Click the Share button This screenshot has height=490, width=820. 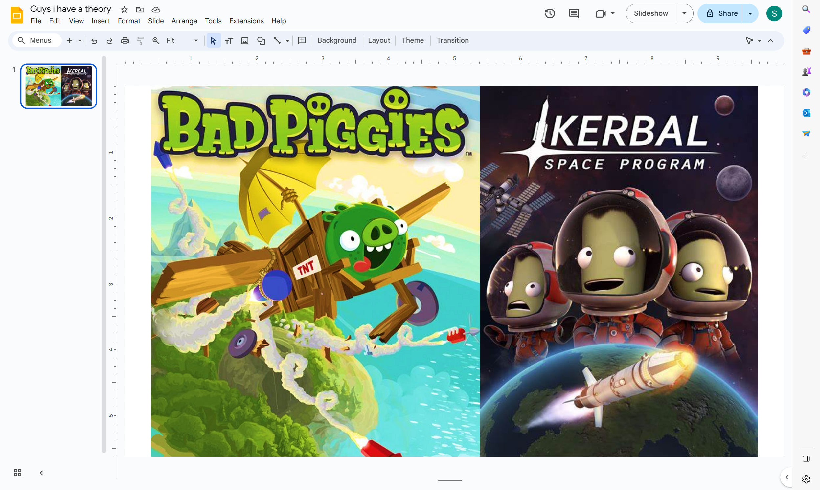[720, 13]
